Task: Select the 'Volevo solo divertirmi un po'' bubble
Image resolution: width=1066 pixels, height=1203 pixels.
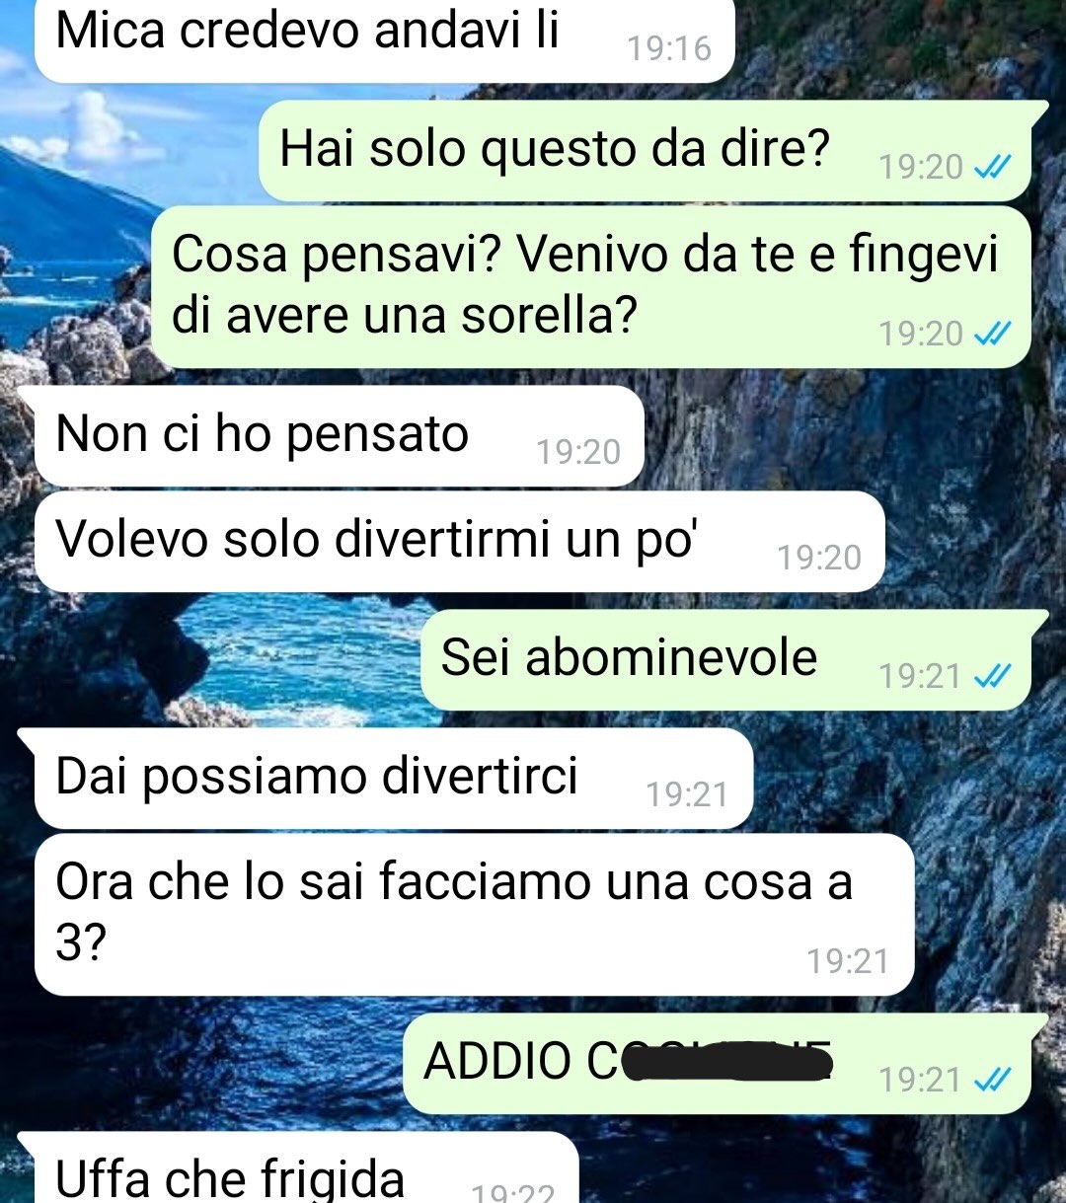Action: (459, 542)
